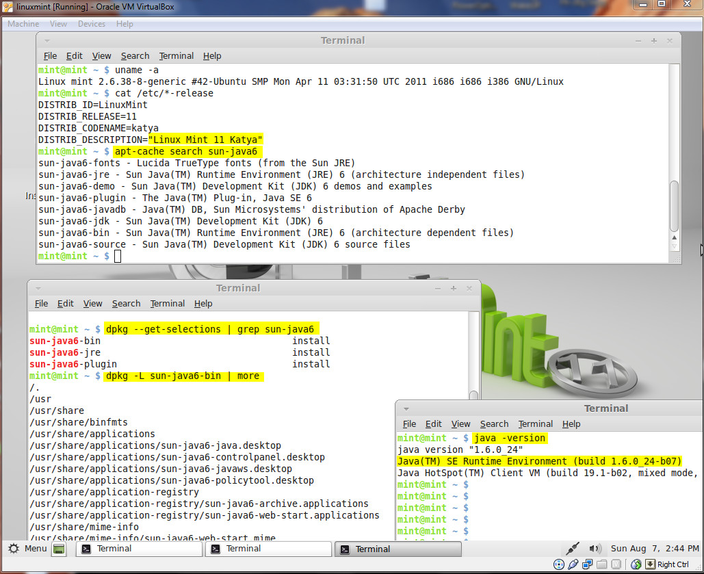Click the top Terminal scrollbar thumb
704x574 pixels.
point(674,206)
